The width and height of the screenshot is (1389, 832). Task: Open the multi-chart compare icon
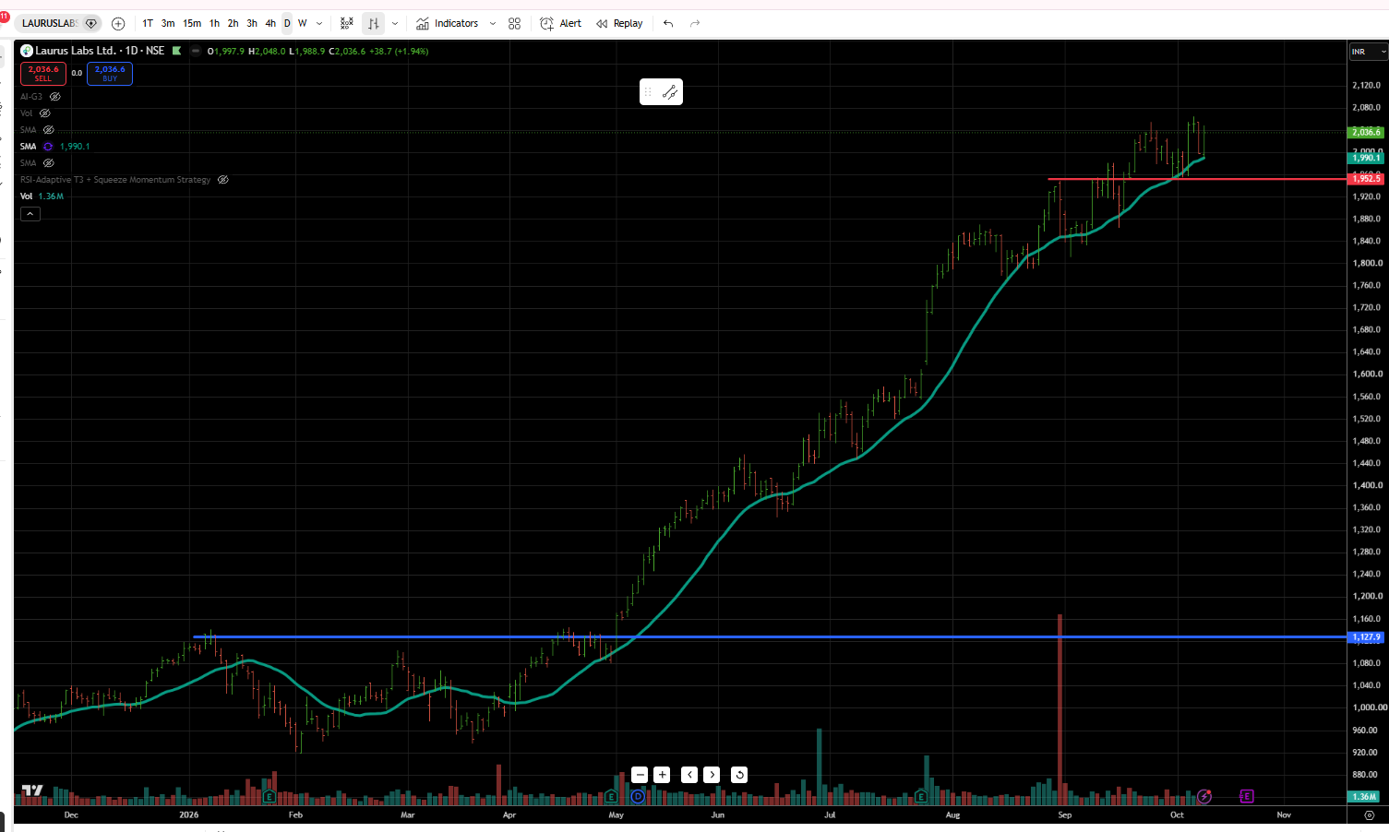point(347,23)
